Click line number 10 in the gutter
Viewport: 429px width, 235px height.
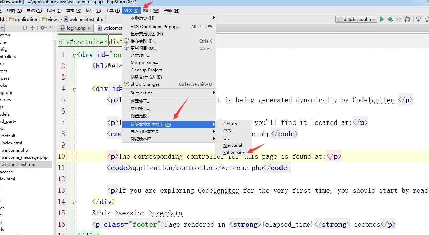61,156
